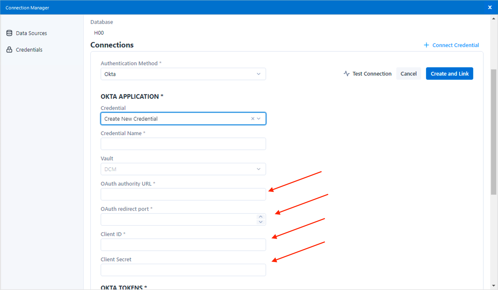498x290 pixels.
Task: Click the Test Connection pulse icon
Action: [346, 74]
